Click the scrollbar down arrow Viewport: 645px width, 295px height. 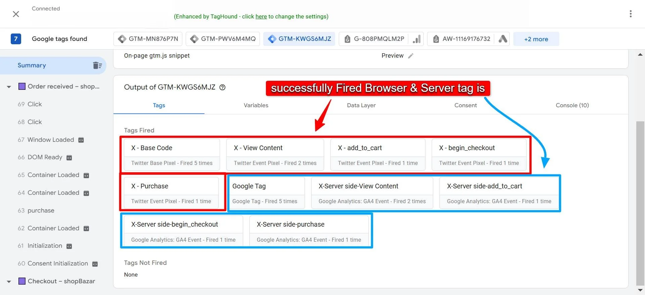coord(640,290)
